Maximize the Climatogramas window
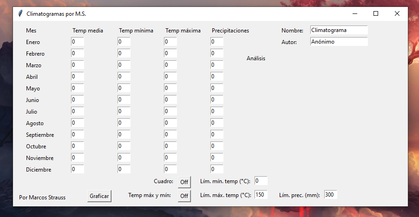The image size is (419, 217). coord(376,13)
